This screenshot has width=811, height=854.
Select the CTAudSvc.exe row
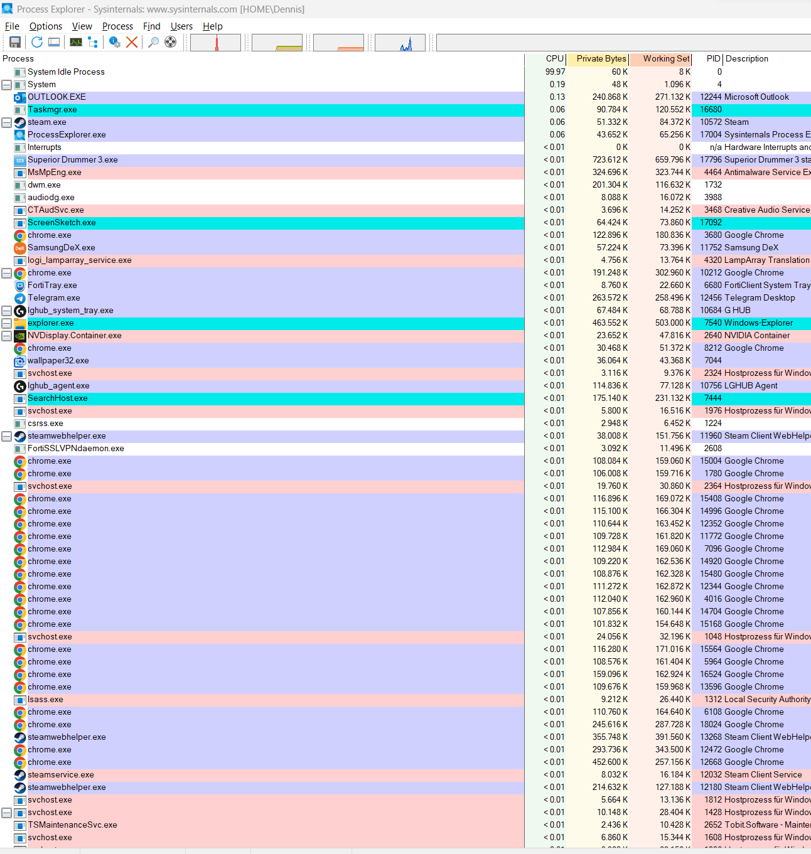[405, 210]
